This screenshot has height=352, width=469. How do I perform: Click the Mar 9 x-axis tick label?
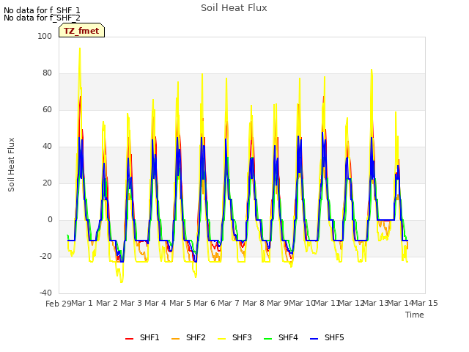278,303
